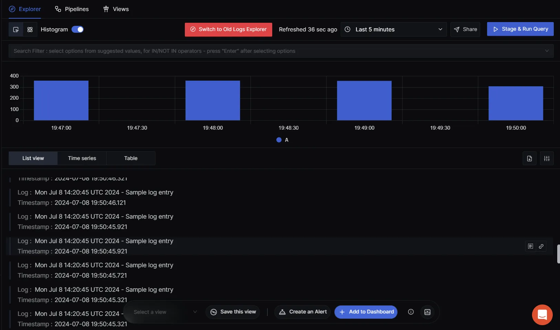Viewport: 560px width, 330px height.
Task: Click Create an Alert
Action: click(303, 312)
